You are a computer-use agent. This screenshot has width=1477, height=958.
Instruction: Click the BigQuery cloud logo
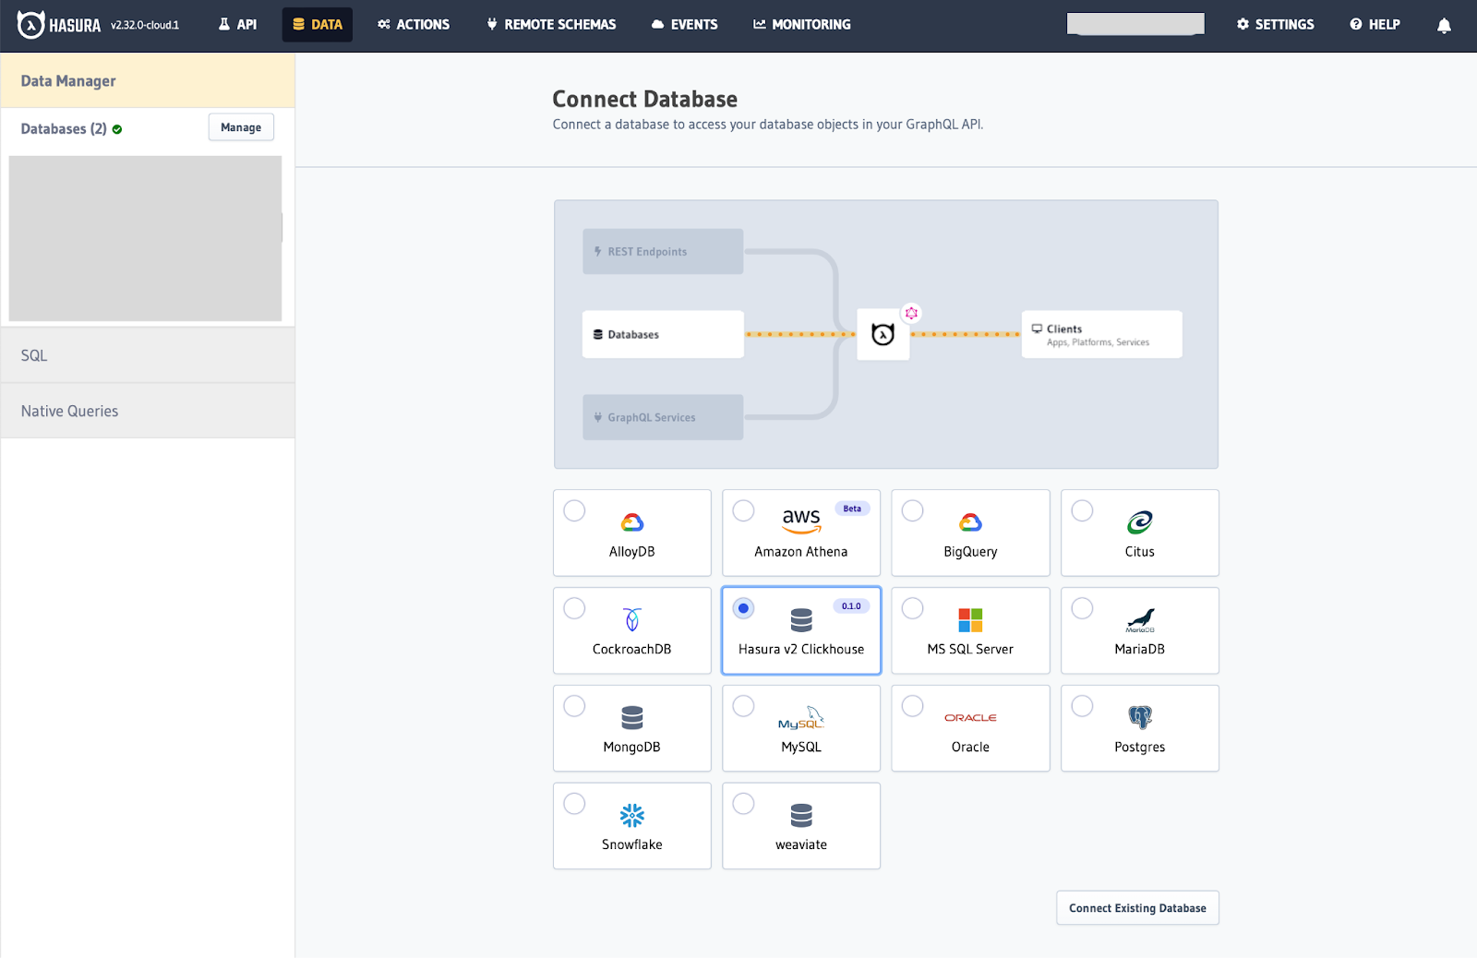click(x=970, y=522)
